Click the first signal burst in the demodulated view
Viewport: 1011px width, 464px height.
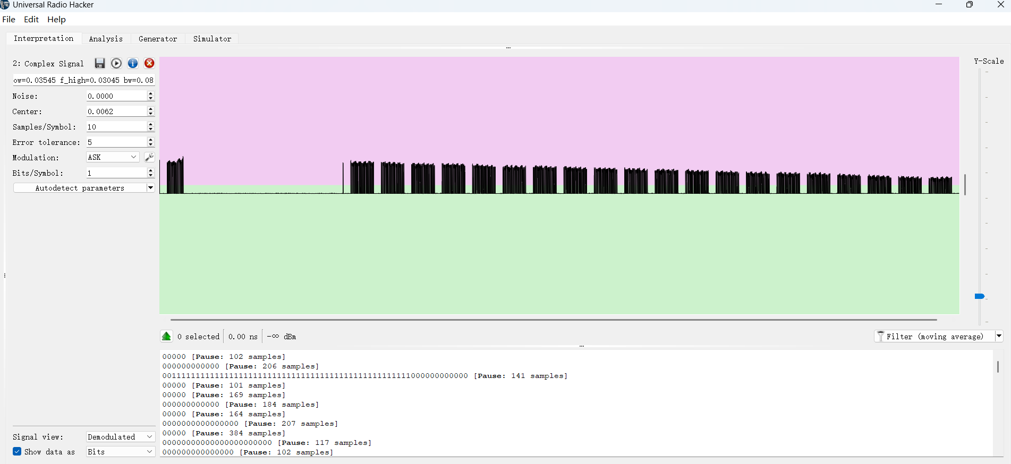(x=175, y=175)
